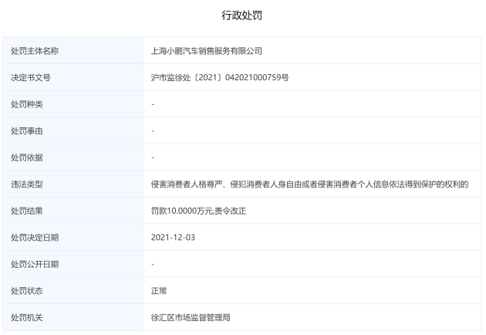Image resolution: width=486 pixels, height=335 pixels.
Task: Click the 行政处罚 title heading
Action: [241, 15]
